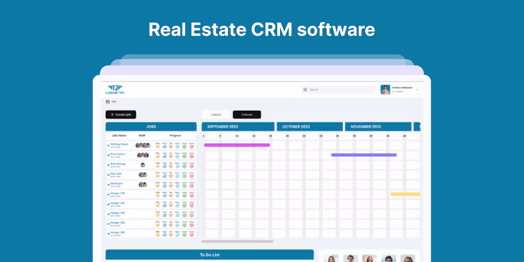Open the Day Club job link
This screenshot has width=524, height=262.
click(116, 173)
